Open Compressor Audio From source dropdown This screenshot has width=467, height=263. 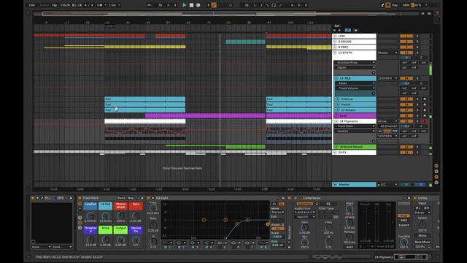coord(305,213)
